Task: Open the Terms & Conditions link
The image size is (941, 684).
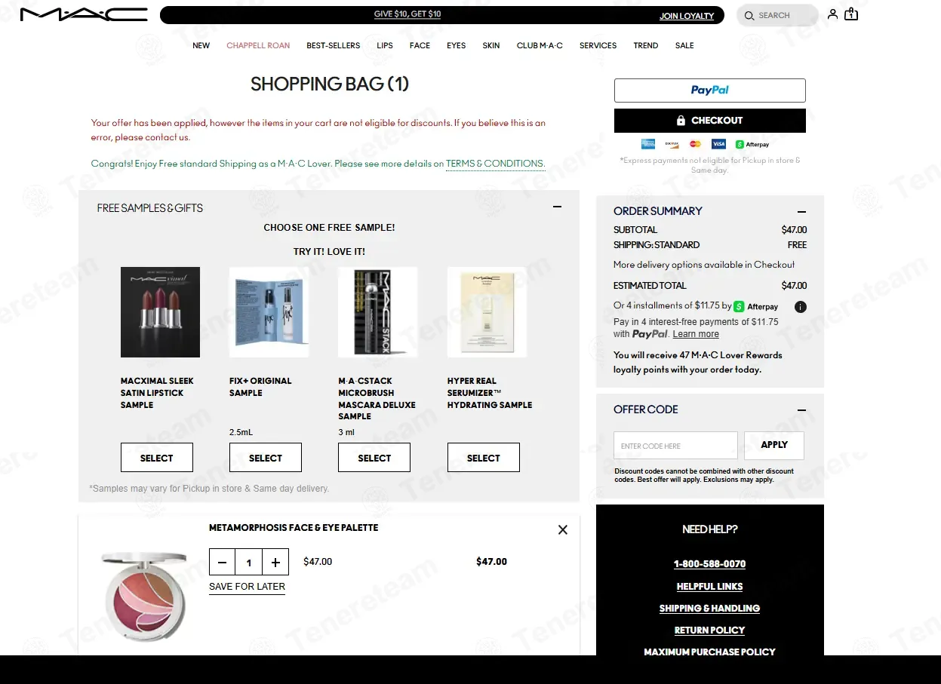Action: click(x=495, y=164)
